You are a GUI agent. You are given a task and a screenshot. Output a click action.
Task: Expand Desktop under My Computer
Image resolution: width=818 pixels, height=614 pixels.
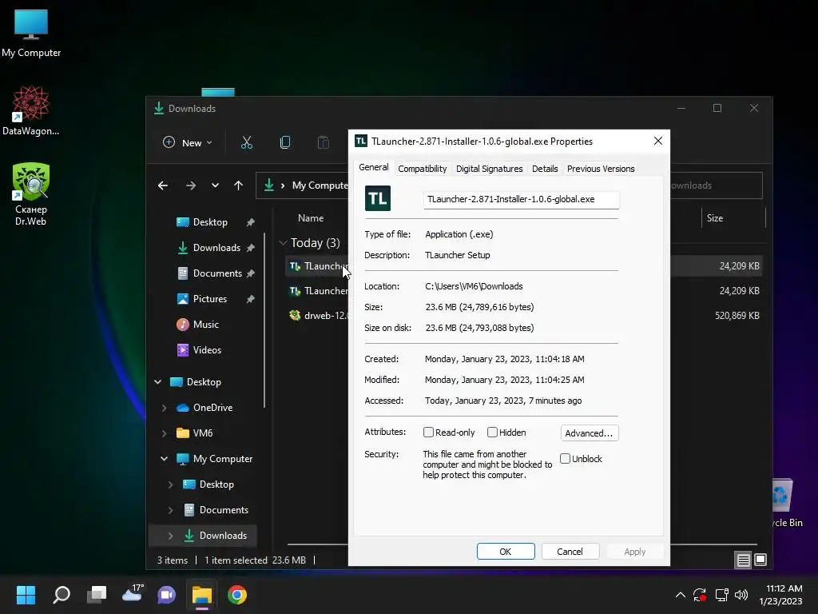coord(170,484)
